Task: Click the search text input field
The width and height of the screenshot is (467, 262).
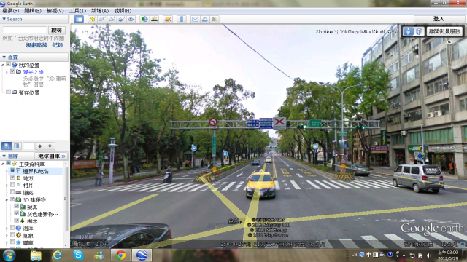Action: (25, 31)
